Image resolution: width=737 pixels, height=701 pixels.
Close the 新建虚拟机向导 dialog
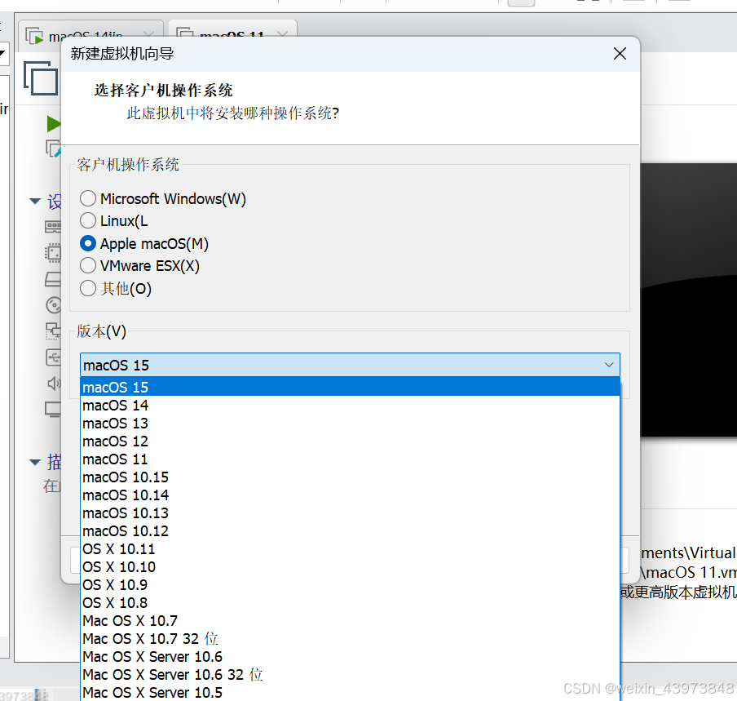pyautogui.click(x=620, y=54)
